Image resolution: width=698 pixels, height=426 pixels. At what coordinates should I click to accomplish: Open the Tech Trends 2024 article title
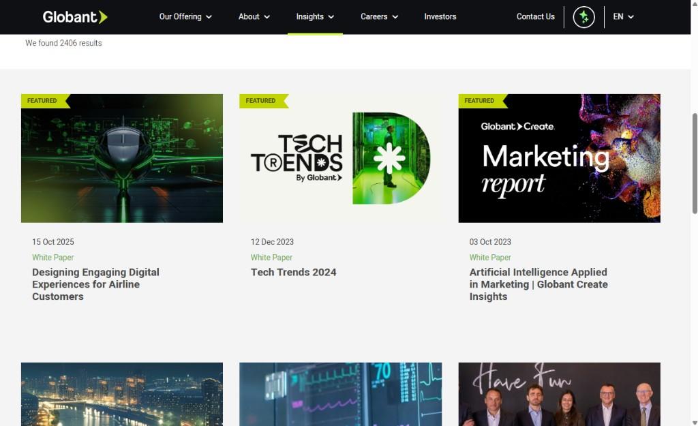[293, 272]
